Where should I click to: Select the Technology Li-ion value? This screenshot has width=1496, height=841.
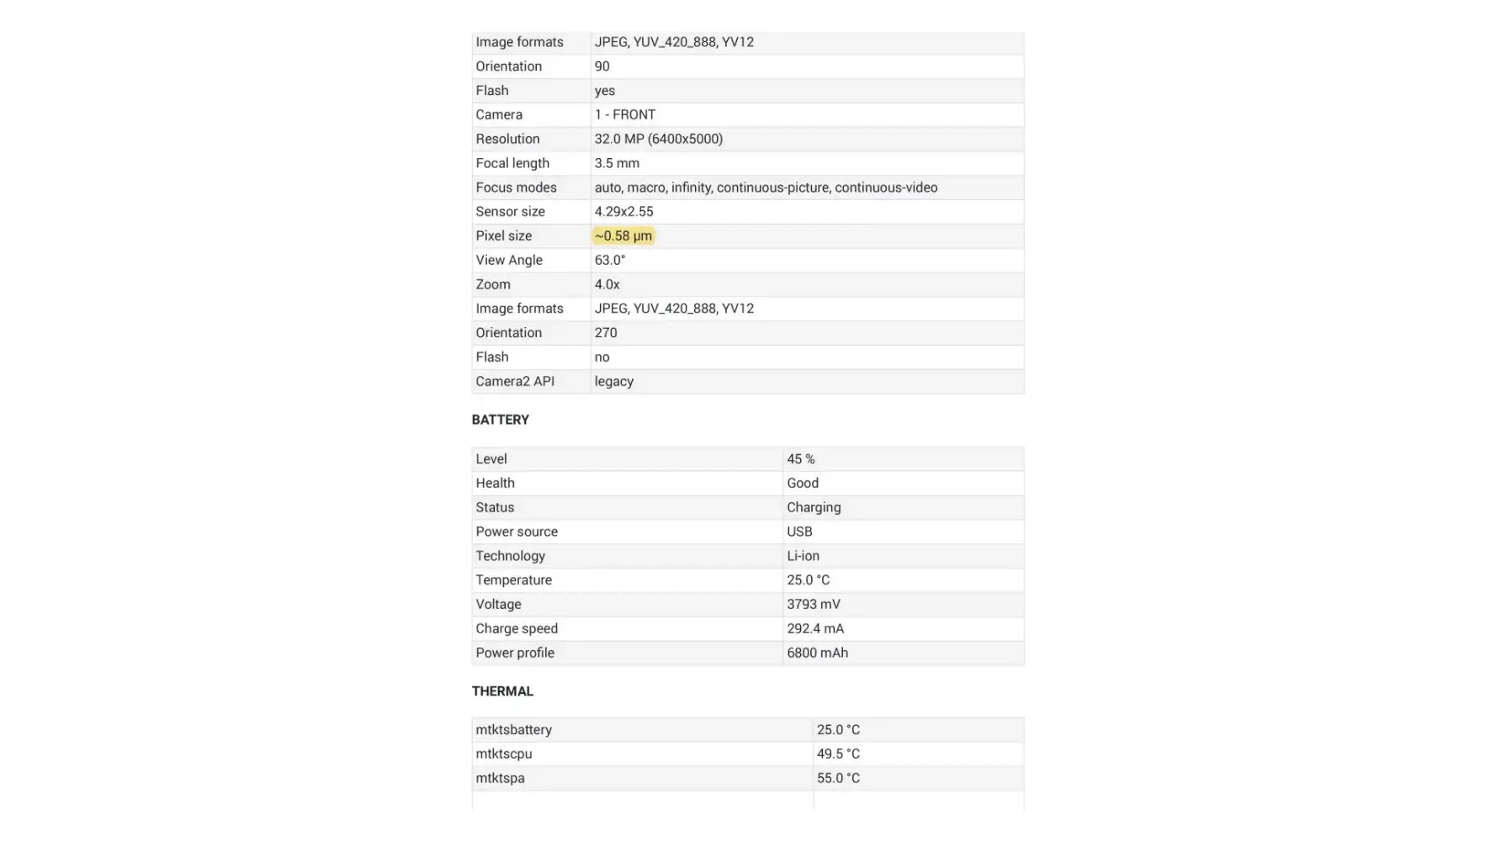[803, 557]
